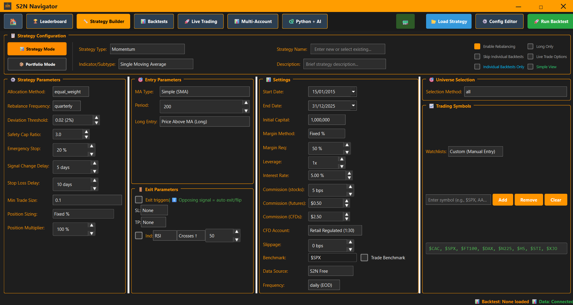Open the Indicator/Subtype dropdown
This screenshot has width=573, height=305.
tap(156, 64)
